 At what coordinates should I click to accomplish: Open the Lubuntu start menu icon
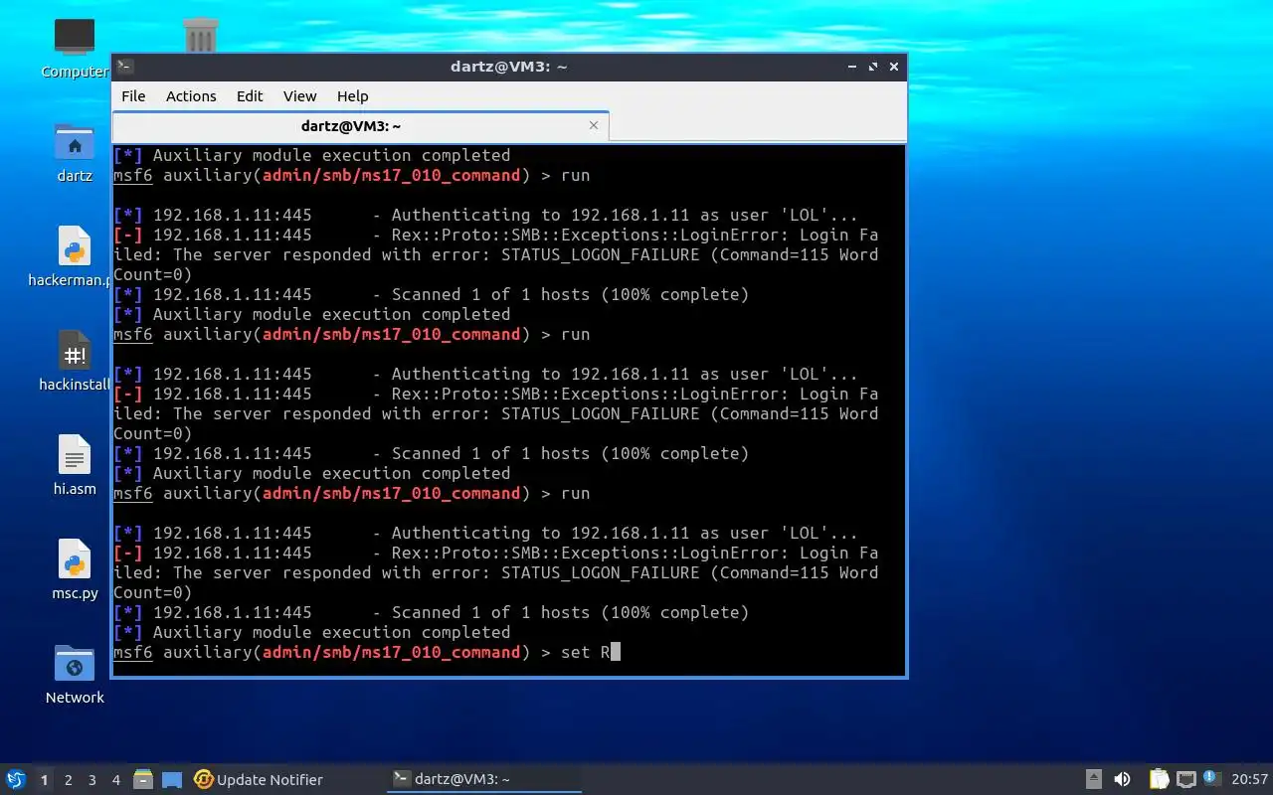point(16,779)
